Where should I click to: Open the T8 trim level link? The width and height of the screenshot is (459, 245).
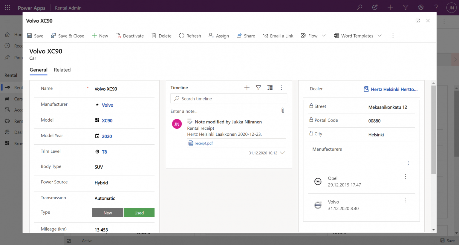pos(104,152)
